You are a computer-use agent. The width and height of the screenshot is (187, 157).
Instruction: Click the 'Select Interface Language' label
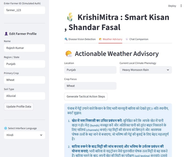(x=23, y=128)
